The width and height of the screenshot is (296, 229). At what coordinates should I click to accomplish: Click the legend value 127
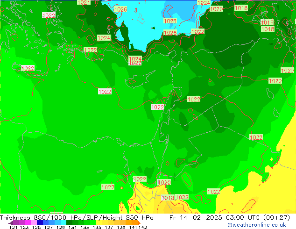tap(49, 227)
